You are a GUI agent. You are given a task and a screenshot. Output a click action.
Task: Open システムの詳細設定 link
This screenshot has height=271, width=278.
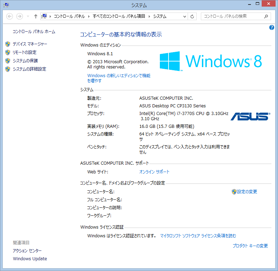pos(30,69)
